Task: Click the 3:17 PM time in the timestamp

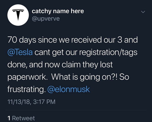Action: click(x=44, y=102)
